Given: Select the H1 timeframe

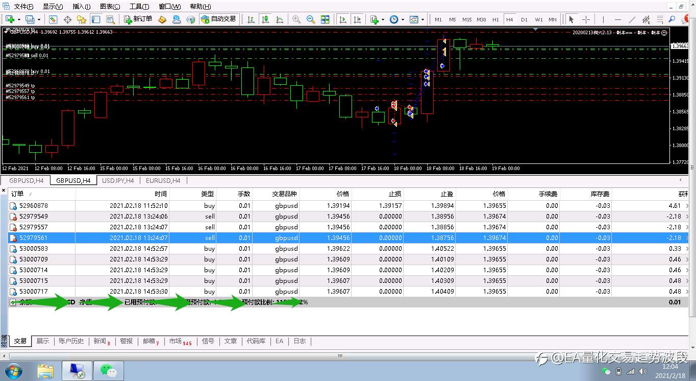Looking at the screenshot, I should click(x=495, y=19).
